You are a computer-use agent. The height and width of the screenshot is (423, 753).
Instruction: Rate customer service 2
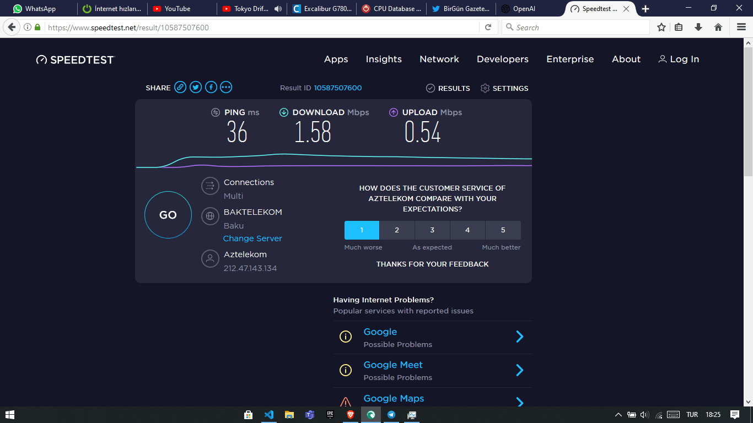point(397,230)
